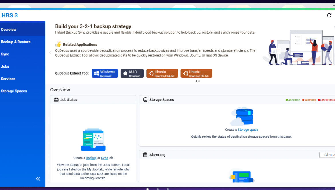Click the Related Applications thumbs-up icon
Image resolution: width=335 pixels, height=190 pixels.
[58, 44]
